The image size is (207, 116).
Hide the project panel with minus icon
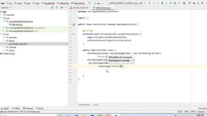[x=66, y=8]
